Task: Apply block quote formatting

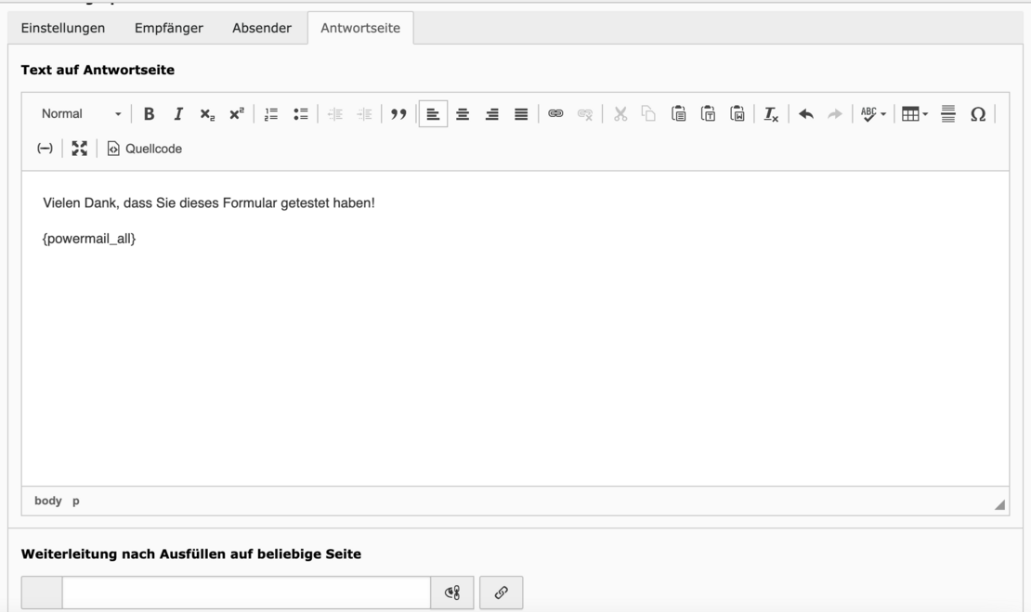Action: point(398,114)
